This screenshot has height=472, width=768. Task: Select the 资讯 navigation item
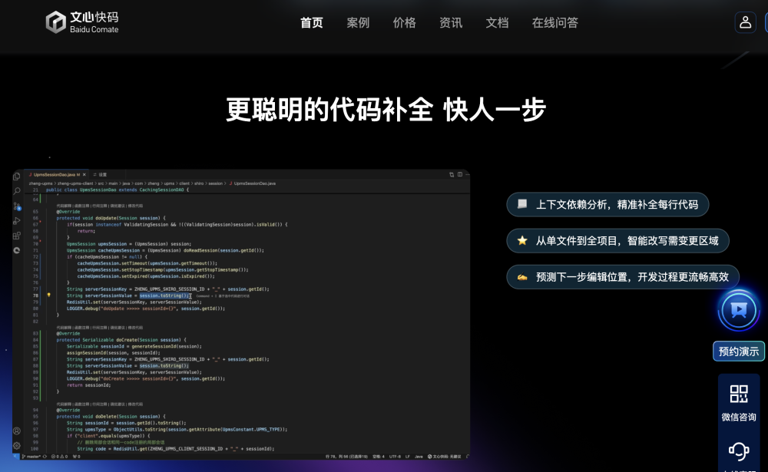point(451,23)
